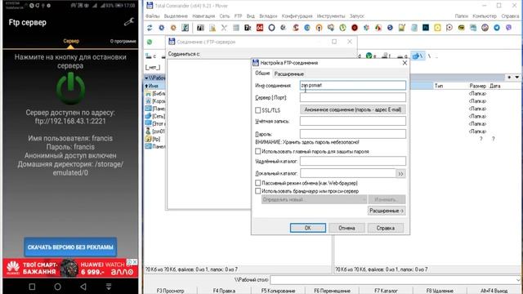Open the FTP menu

coord(238,16)
